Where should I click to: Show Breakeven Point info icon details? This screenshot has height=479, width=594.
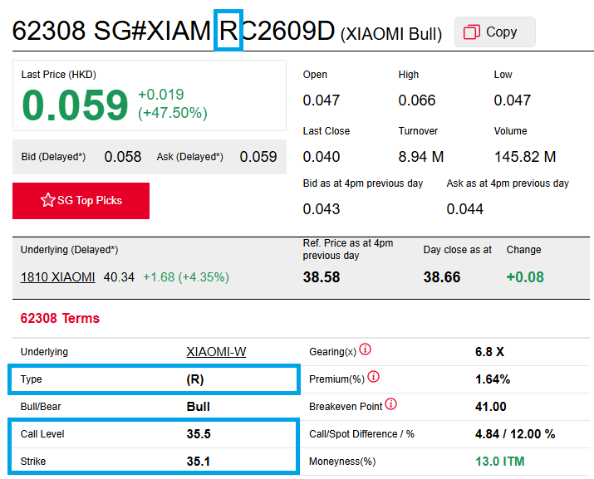[390, 405]
